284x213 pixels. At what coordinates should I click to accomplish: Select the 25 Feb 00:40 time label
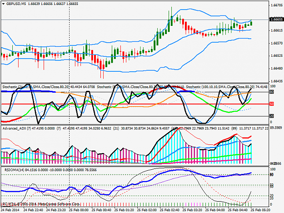101,210
